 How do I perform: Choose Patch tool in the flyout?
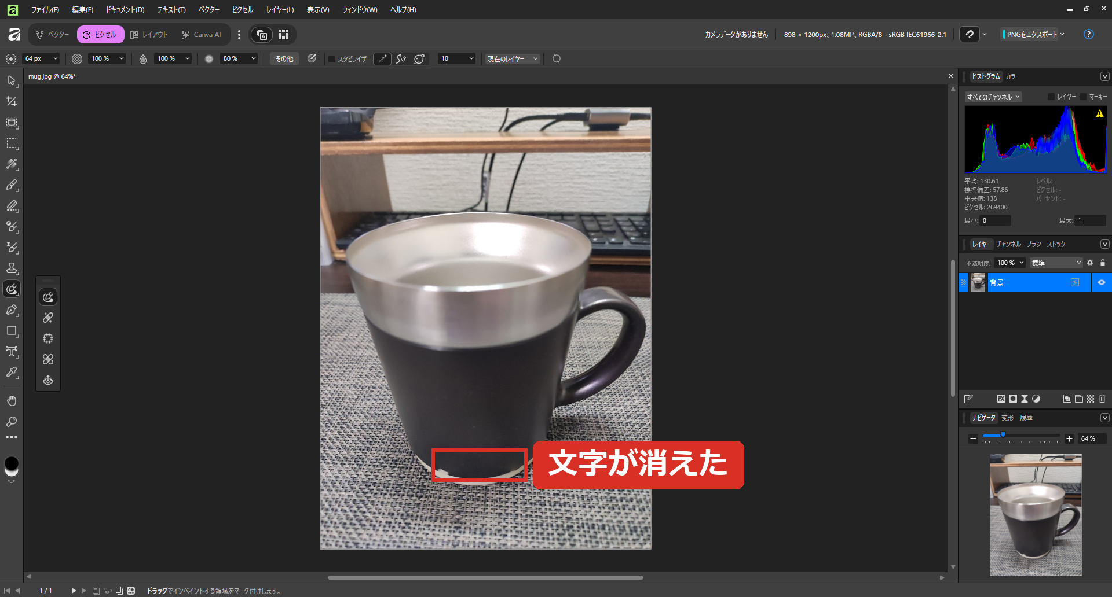(x=48, y=338)
